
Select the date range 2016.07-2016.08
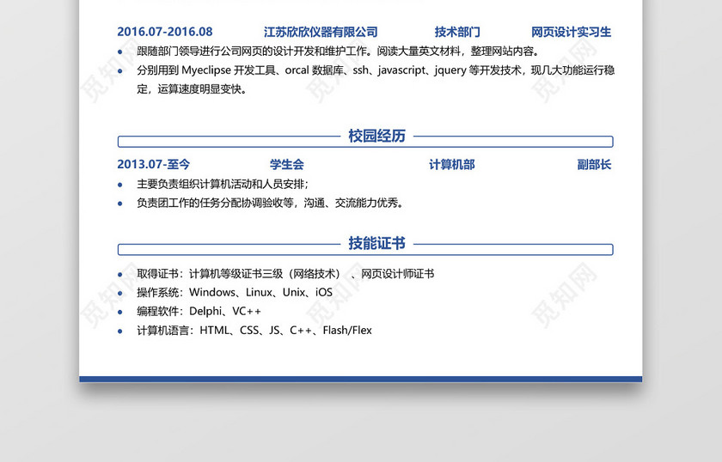point(164,32)
